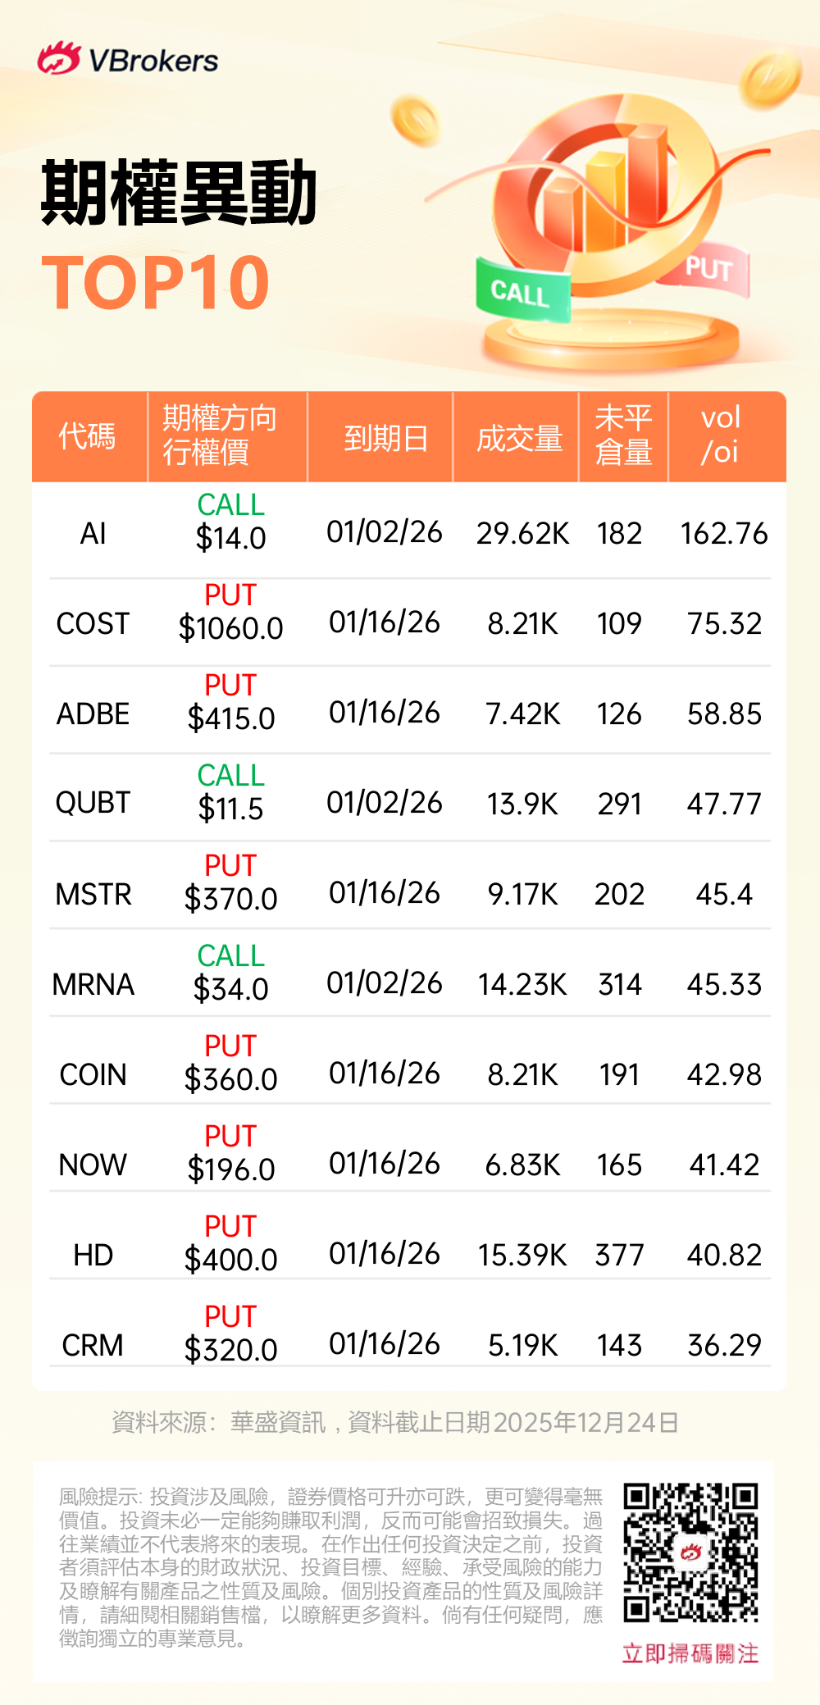The height and width of the screenshot is (1705, 820).
Task: Click the AI CALL $14.0 label
Action: pyautogui.click(x=230, y=522)
